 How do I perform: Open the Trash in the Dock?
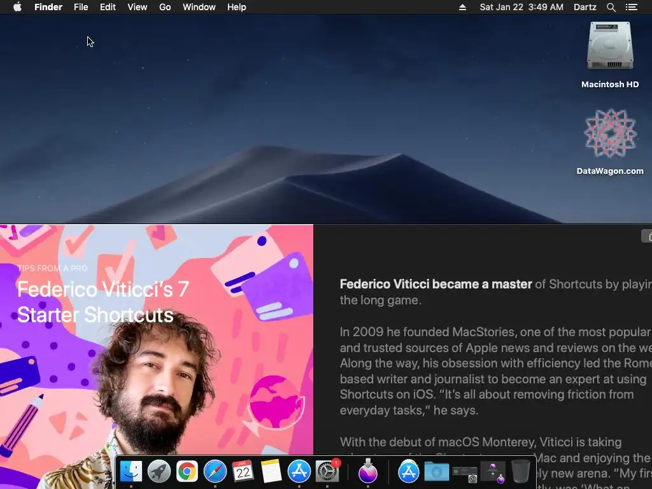(521, 472)
